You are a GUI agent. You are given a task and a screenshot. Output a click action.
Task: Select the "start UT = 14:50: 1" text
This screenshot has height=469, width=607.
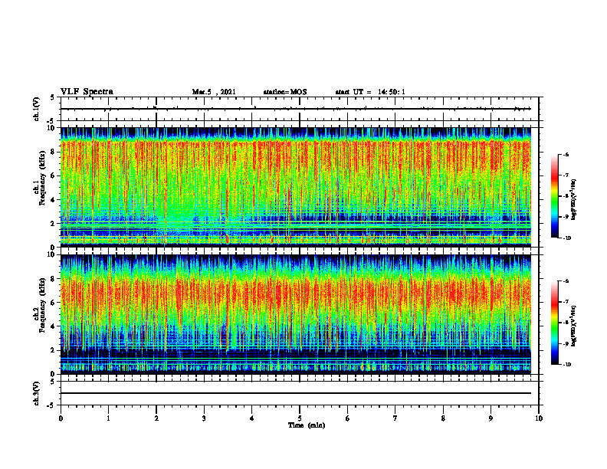point(370,92)
